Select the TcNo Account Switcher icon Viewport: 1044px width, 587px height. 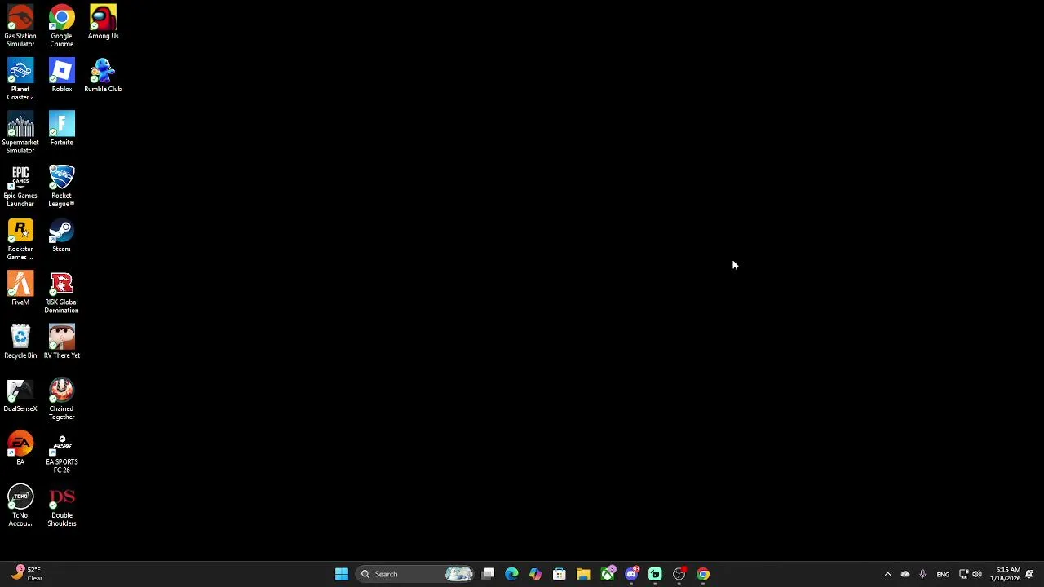click(20, 505)
